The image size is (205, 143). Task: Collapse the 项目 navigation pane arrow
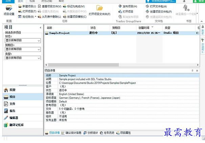41,27
